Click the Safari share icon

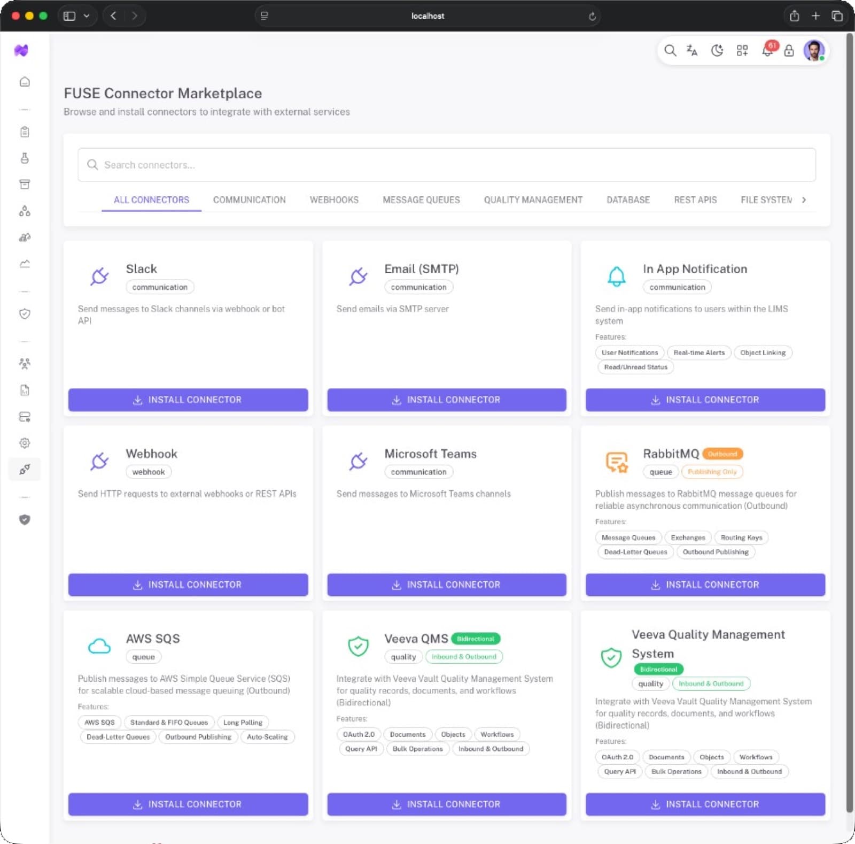(x=795, y=16)
